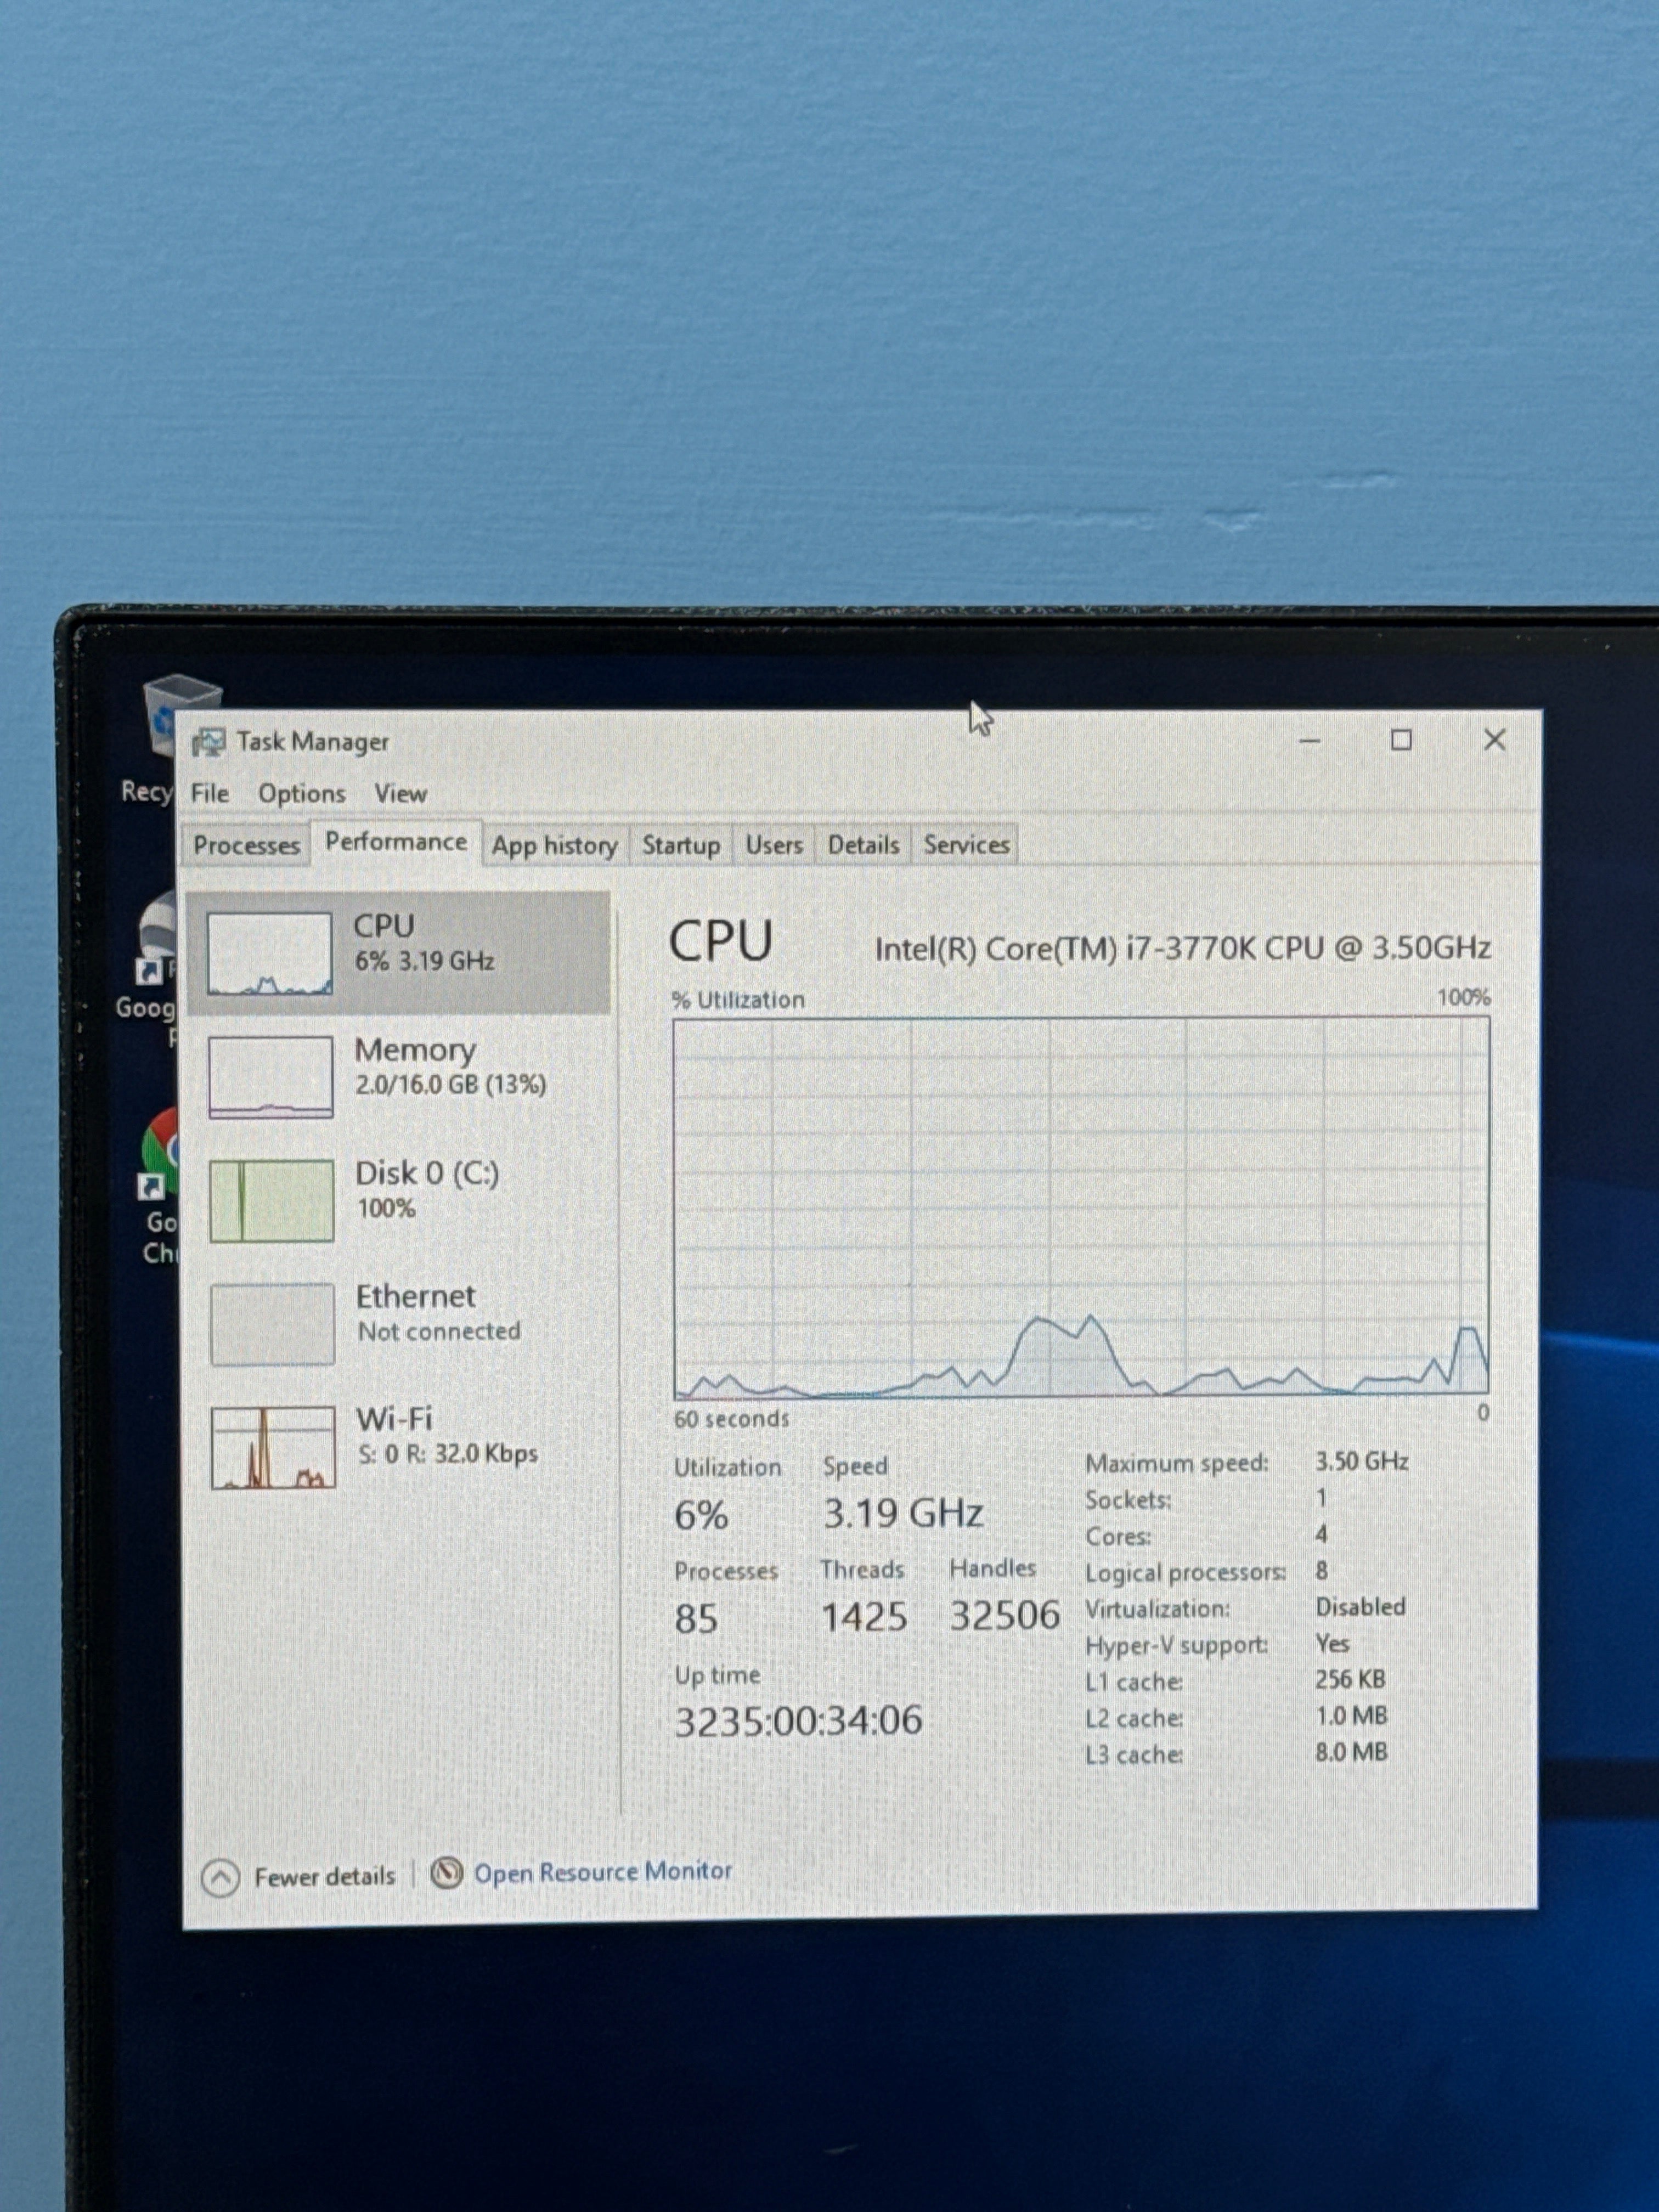Image resolution: width=1659 pixels, height=2212 pixels.
Task: Click the Wi-Fi S: 0 R: 32.0 Kbps text
Action: (x=448, y=1453)
